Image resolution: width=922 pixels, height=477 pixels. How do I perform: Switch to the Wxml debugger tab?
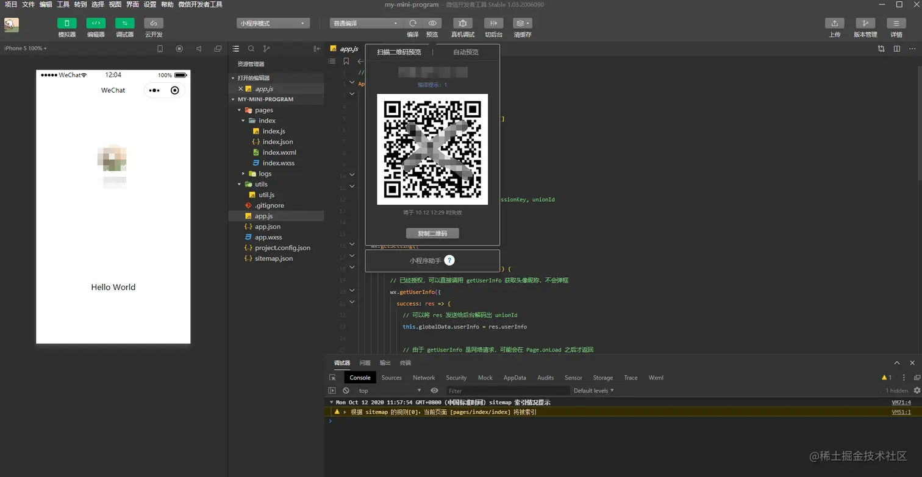[656, 378]
